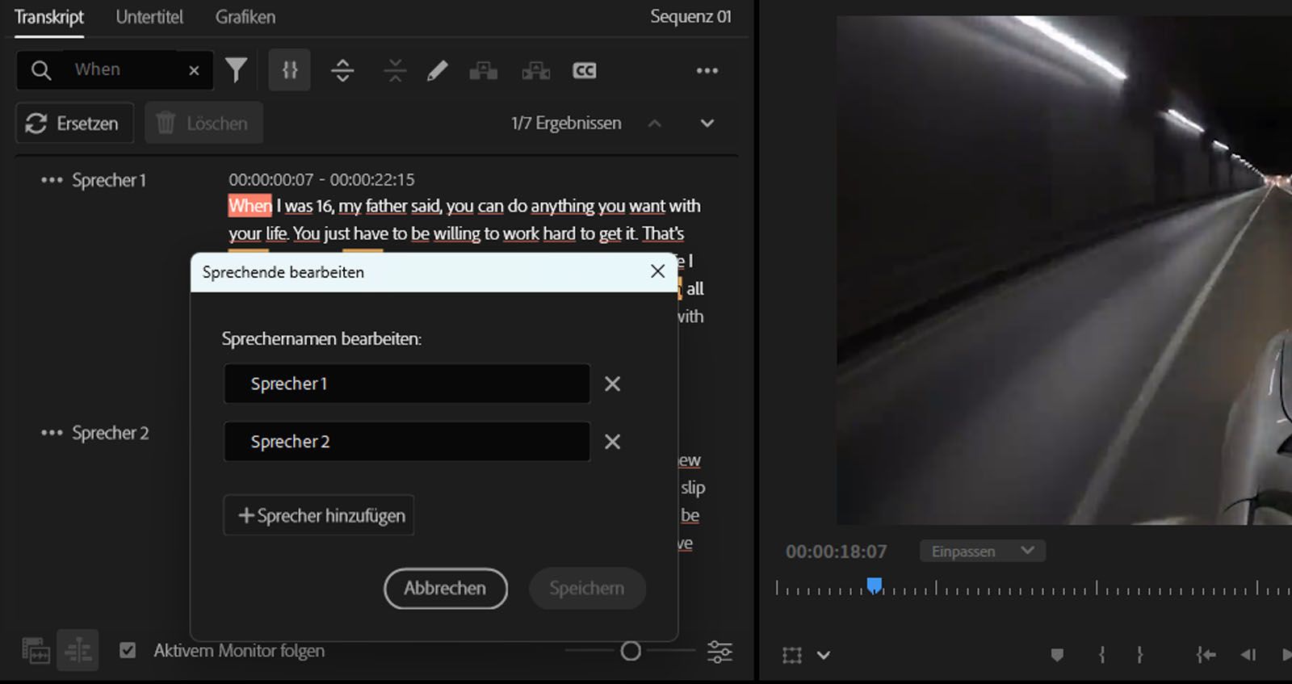Open Sprecher 2 options menu

(52, 433)
